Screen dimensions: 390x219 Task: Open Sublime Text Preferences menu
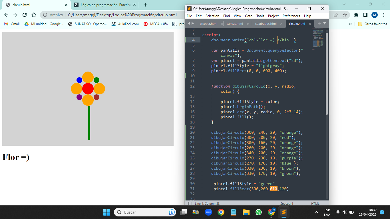pos(291,16)
